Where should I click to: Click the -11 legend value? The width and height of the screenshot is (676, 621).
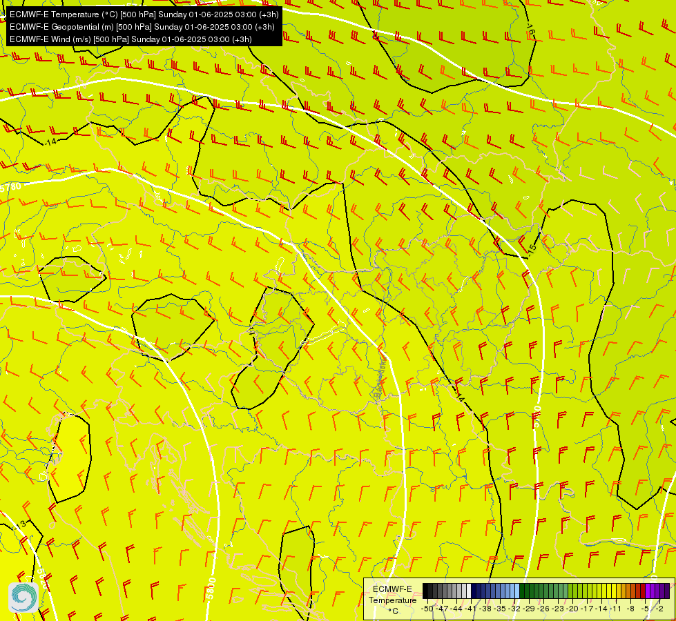[616, 609]
